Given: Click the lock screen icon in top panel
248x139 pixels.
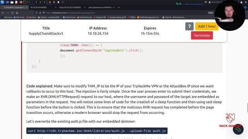Looking at the screenshot, I should (241, 2).
